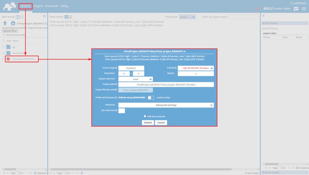Click the log folder icon
This screenshot has width=309, height=175.
coord(8,47)
